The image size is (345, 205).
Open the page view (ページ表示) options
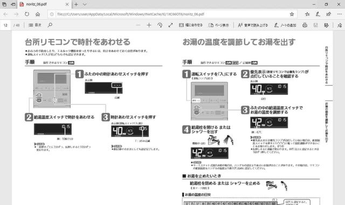(x=219, y=25)
